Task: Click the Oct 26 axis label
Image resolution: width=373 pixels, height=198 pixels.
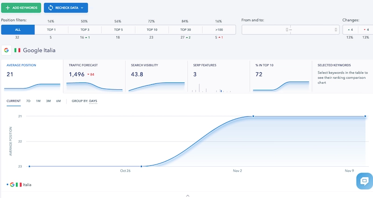Action: pyautogui.click(x=125, y=171)
